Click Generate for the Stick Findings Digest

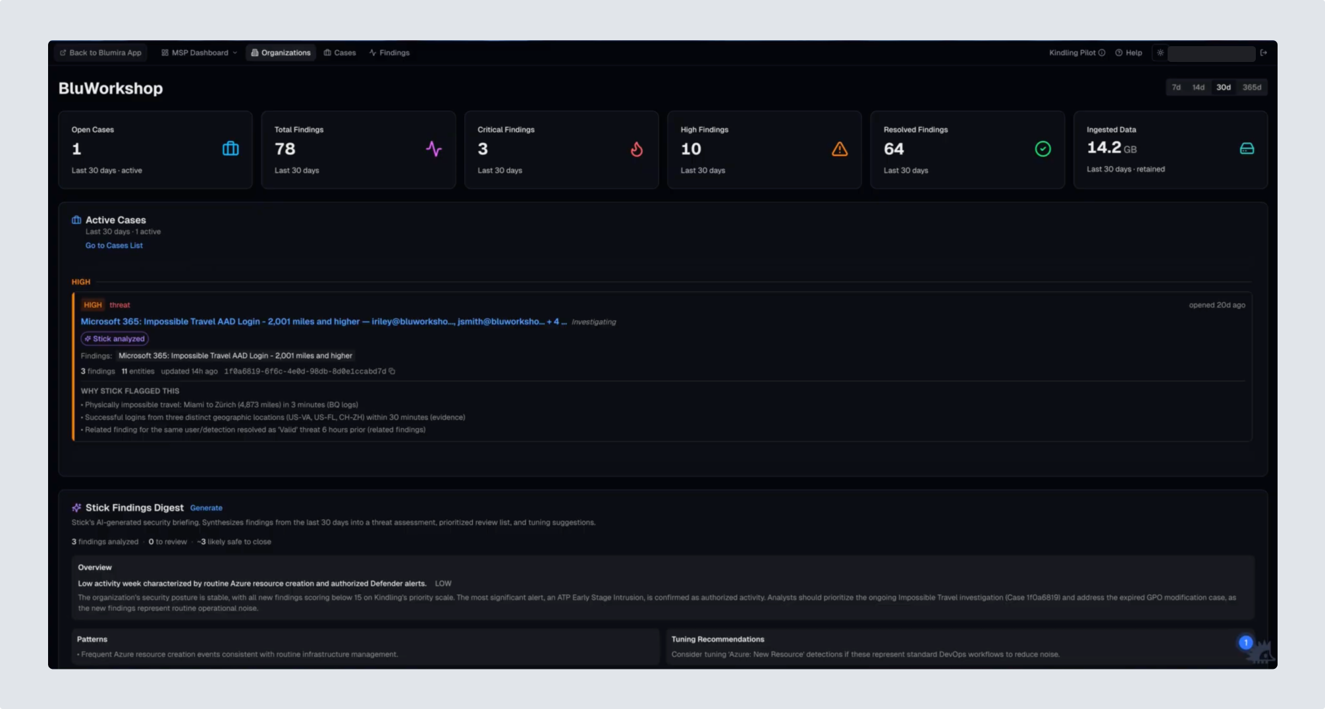[x=206, y=508]
